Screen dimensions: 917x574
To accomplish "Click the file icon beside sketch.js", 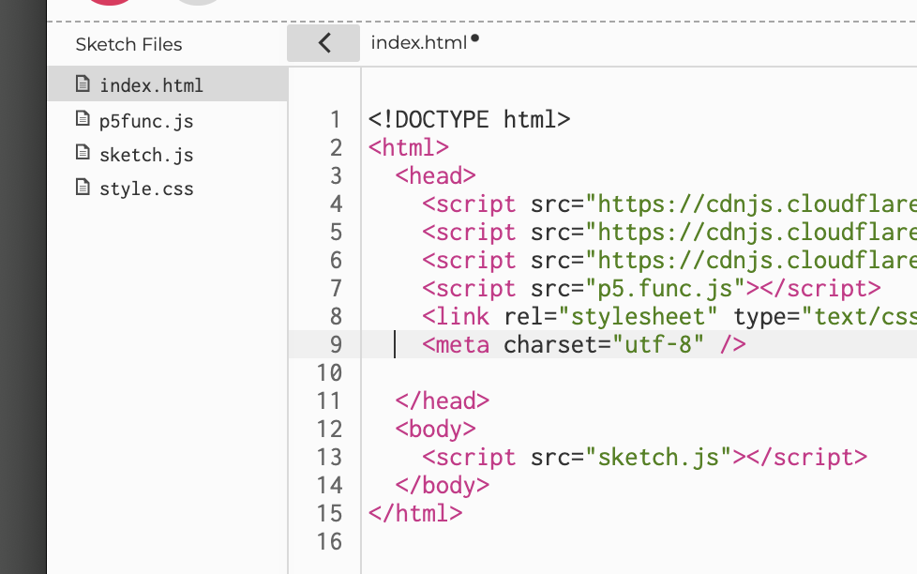I will (x=83, y=153).
